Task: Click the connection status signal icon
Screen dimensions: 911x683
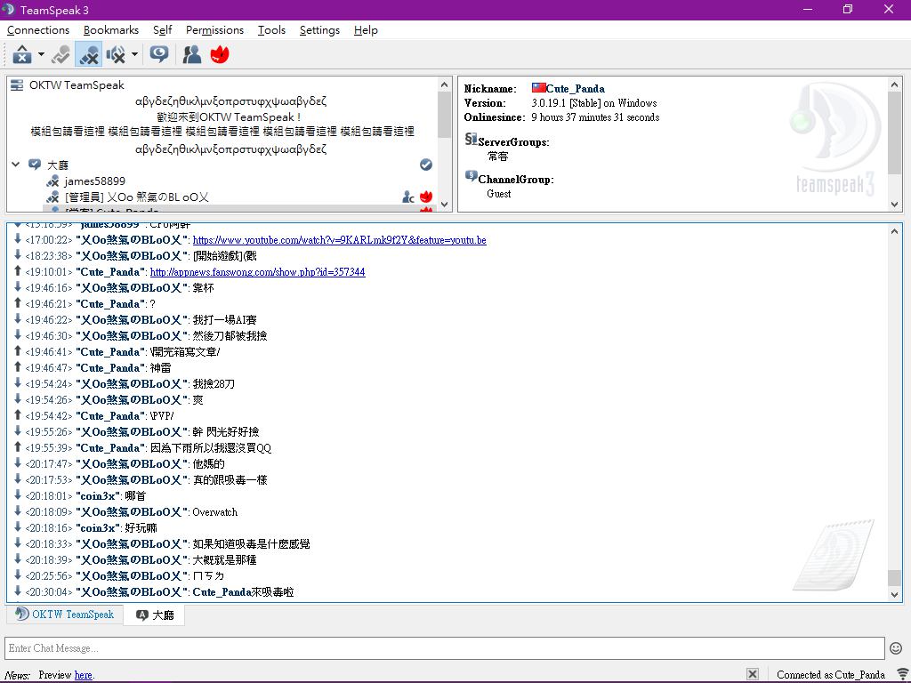Action: click(902, 674)
